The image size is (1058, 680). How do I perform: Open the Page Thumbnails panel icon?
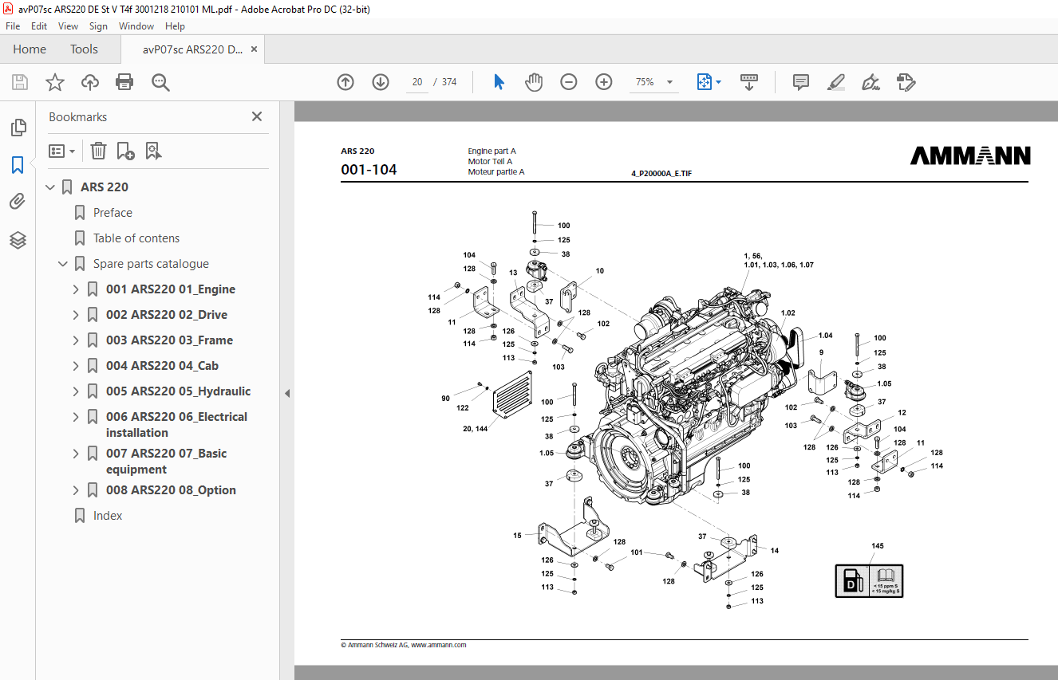tap(18, 128)
